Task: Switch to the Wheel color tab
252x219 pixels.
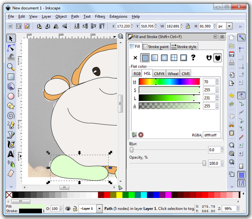Action: coord(173,74)
